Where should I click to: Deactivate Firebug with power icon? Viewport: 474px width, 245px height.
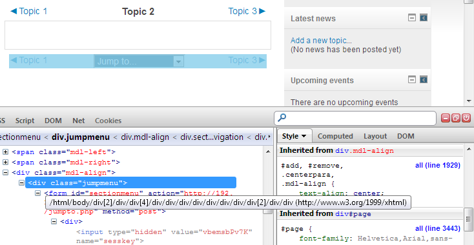pos(466,118)
